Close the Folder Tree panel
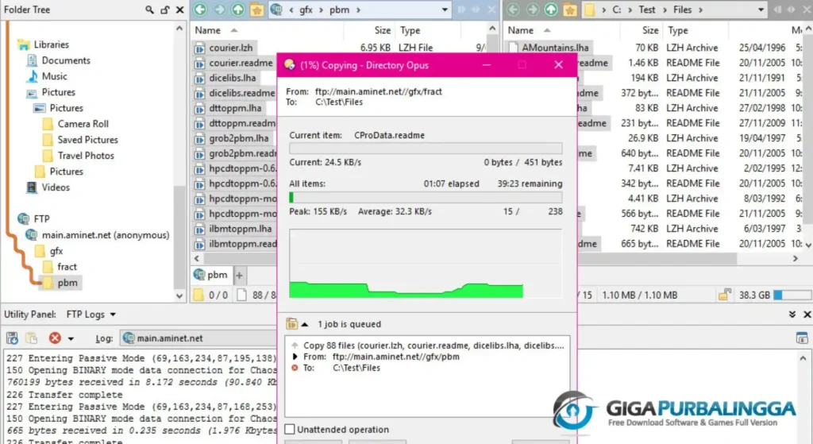 click(180, 10)
